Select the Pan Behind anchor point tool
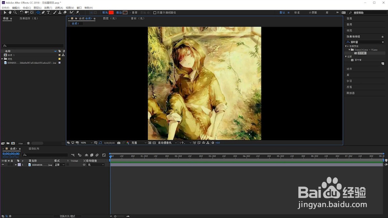 click(32, 12)
